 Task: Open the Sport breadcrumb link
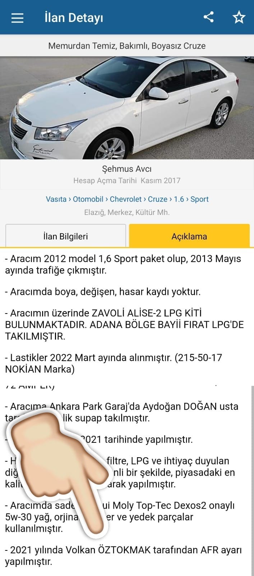199,199
